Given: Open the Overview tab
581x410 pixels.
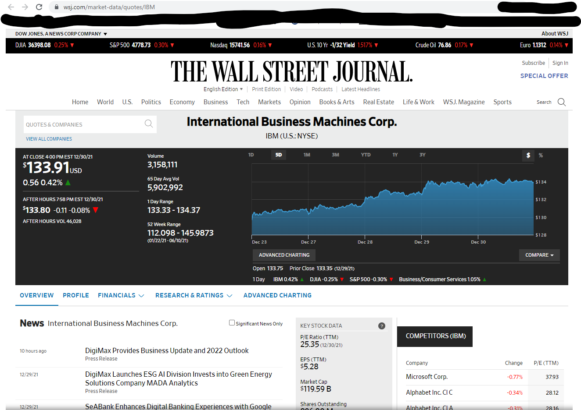Looking at the screenshot, I should coord(37,295).
